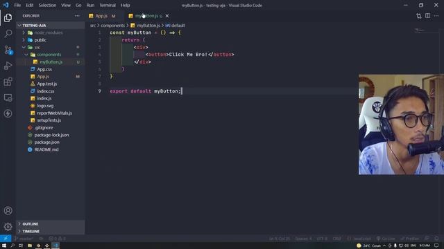This screenshot has height=249, width=444.
Task: Click the UTF-8 encoding status item
Action: tap(322, 239)
